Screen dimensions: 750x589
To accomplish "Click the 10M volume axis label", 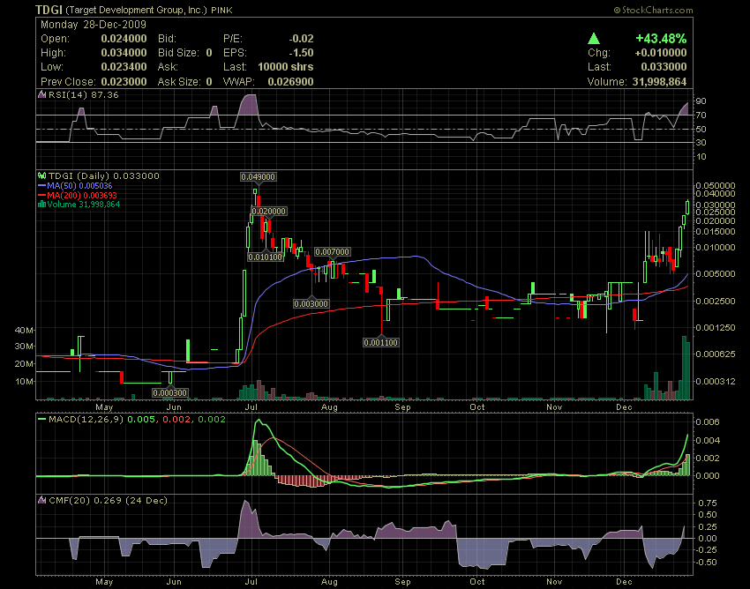I will tap(25, 381).
